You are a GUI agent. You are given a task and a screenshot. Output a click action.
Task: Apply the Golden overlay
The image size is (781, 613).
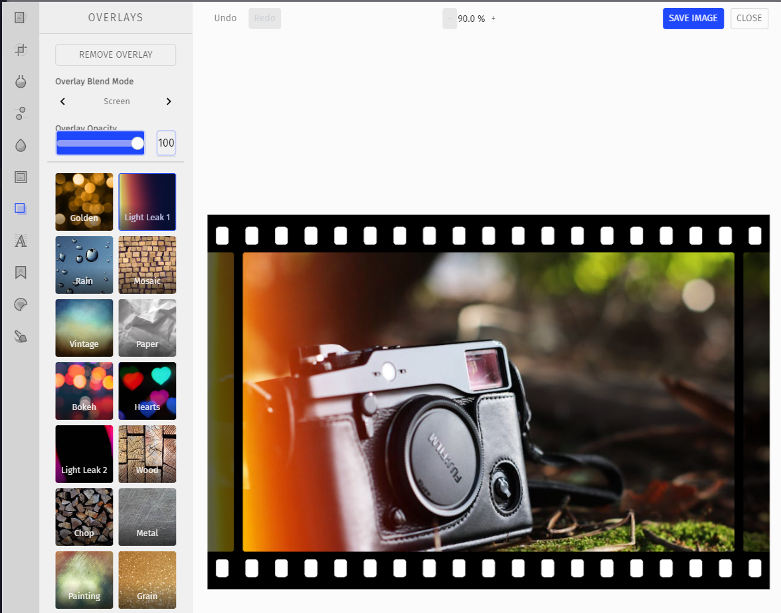(x=84, y=202)
